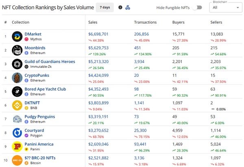This screenshot has width=244, height=167.
Task: Click the Moonbirds owl avatar icon
Action: [x=17, y=50]
